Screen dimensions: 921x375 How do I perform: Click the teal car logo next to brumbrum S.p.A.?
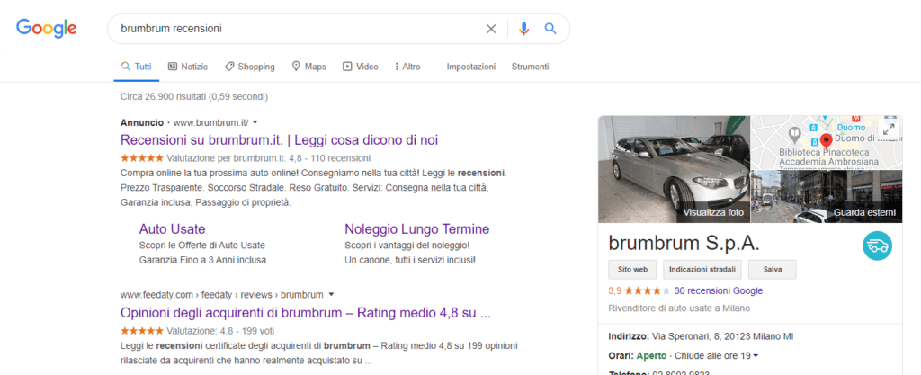coord(878,246)
